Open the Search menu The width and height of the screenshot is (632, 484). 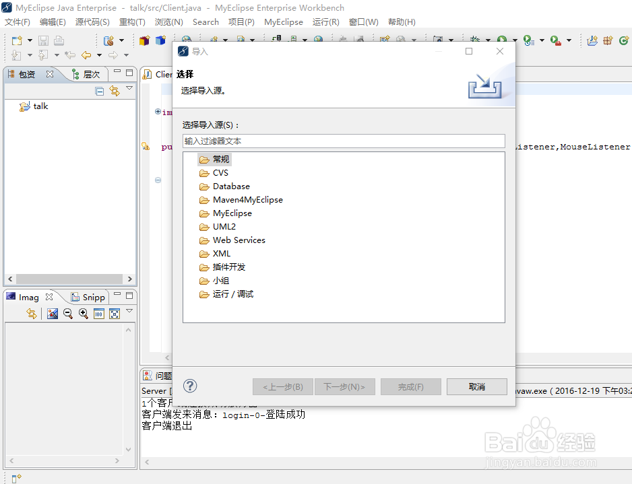coord(206,22)
